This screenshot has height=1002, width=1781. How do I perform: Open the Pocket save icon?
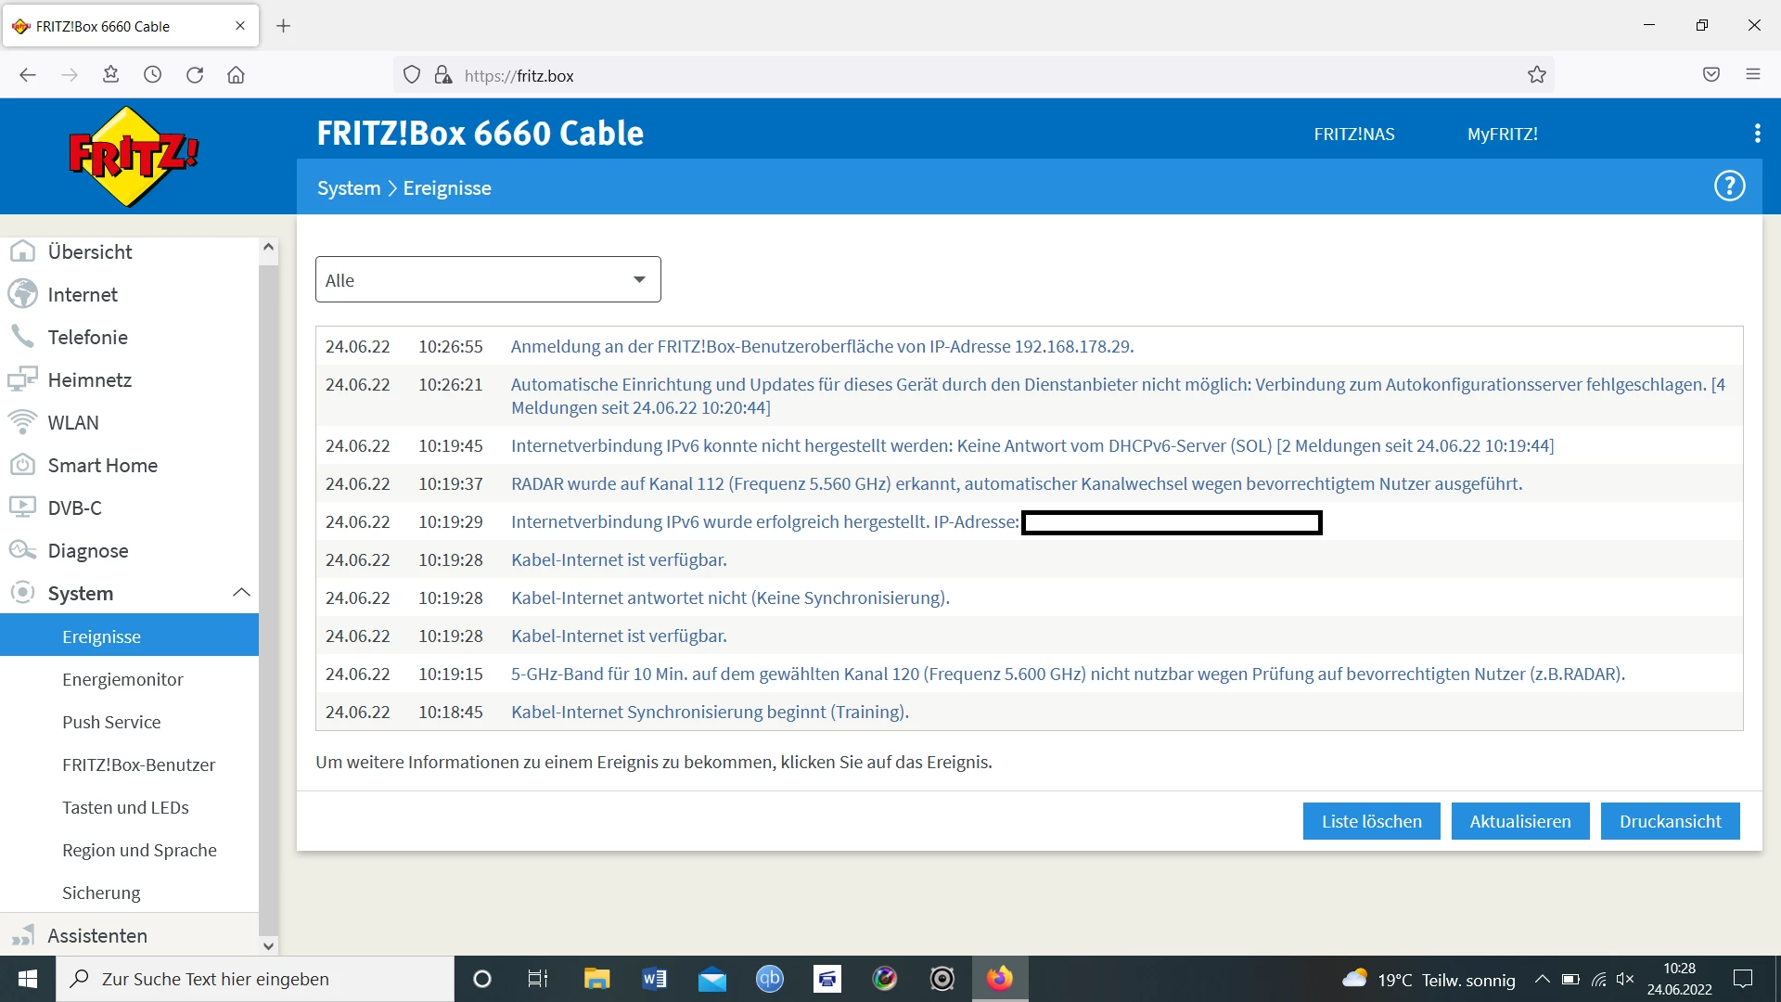click(1711, 75)
